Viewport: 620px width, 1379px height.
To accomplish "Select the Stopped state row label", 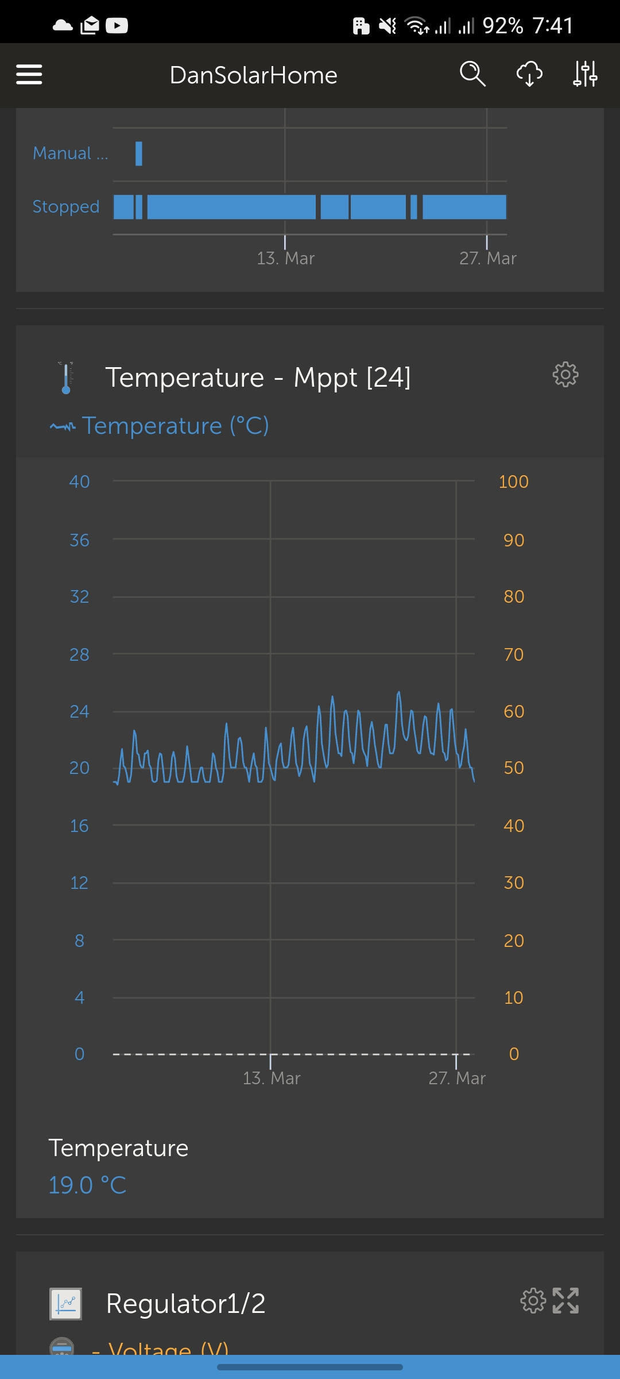I will click(x=66, y=207).
